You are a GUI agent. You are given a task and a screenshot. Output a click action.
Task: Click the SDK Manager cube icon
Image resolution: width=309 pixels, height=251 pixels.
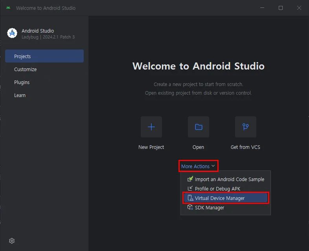click(x=190, y=207)
